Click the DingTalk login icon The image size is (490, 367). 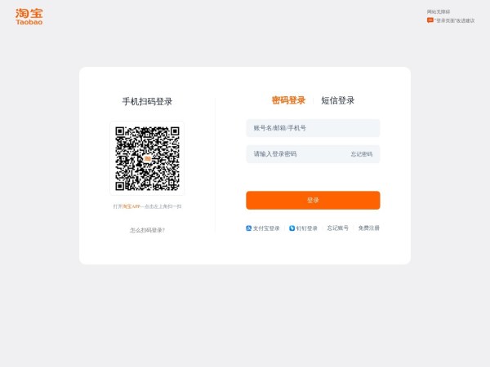pyautogui.click(x=292, y=228)
